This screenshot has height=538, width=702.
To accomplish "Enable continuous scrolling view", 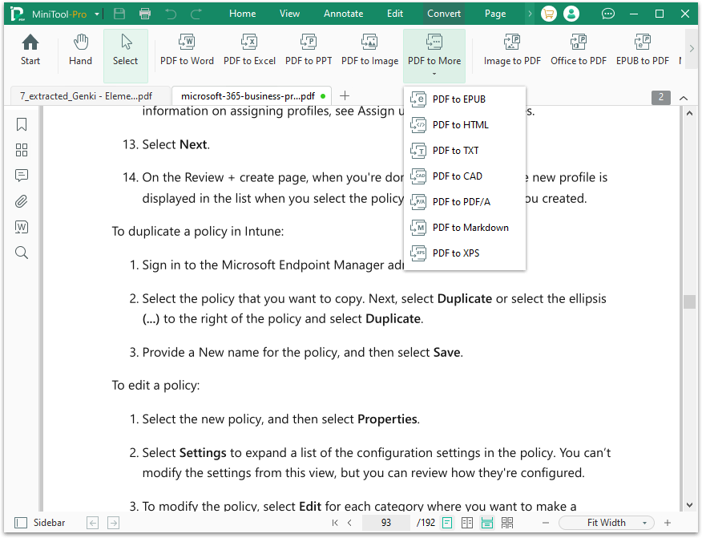I will (x=487, y=523).
